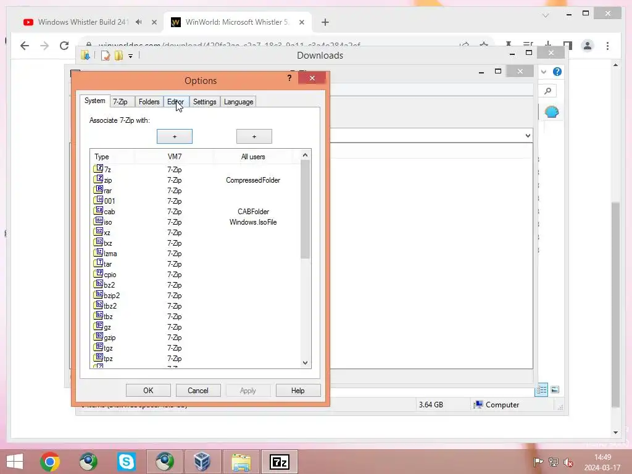632x474 pixels.
Task: Select the txz file type icon
Action: tap(98, 242)
